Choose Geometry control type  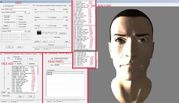16,59
